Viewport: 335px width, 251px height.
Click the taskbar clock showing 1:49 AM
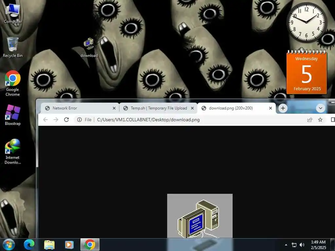point(318,245)
